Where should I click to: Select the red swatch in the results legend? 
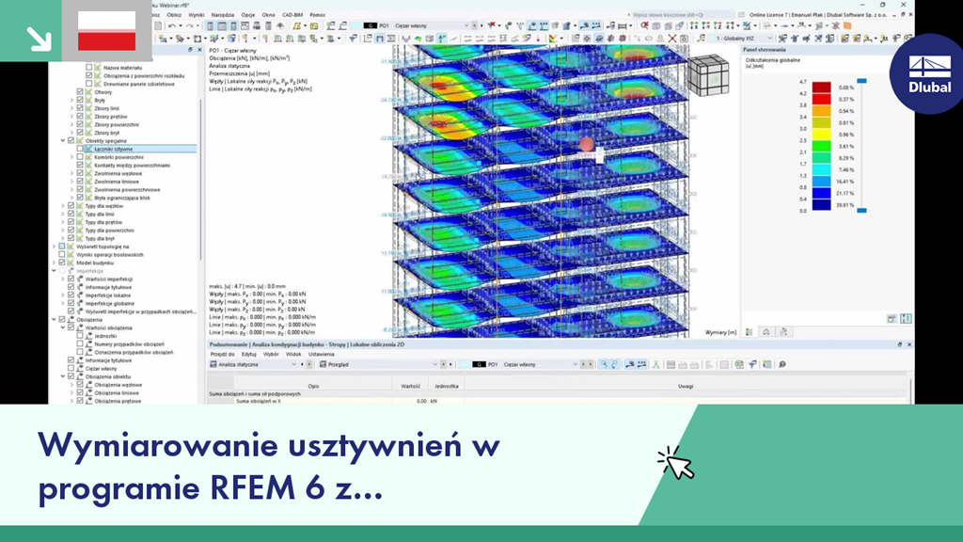[x=820, y=97]
